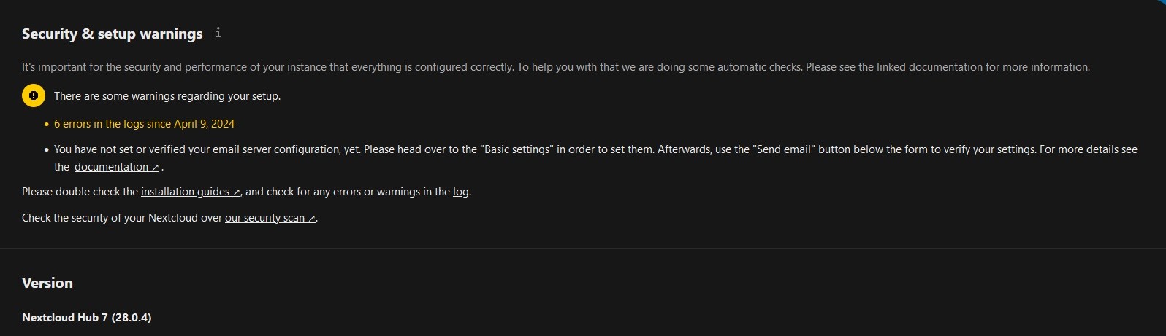The height and width of the screenshot is (336, 1166).
Task: Click the yellow warning exclamation icon
Action: [x=34, y=95]
